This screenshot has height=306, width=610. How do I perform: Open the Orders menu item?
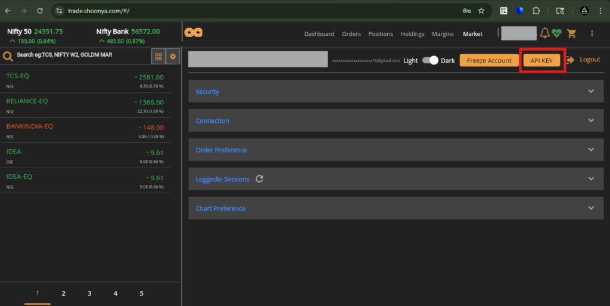pyautogui.click(x=351, y=34)
